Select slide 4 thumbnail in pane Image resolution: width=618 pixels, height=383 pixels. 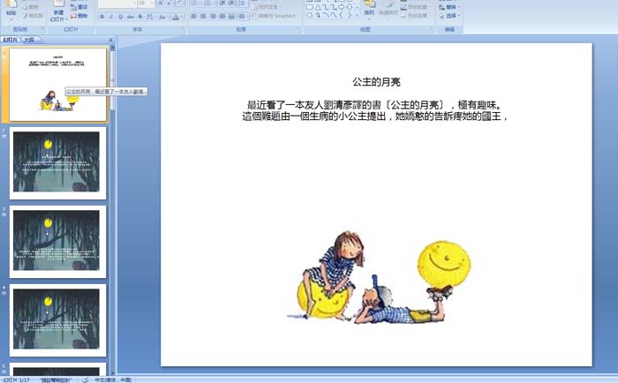click(x=58, y=320)
